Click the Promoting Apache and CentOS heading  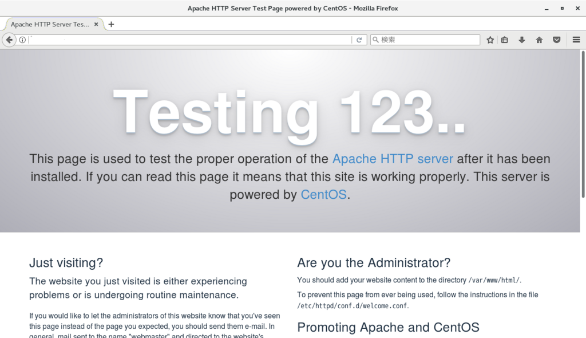pos(388,327)
